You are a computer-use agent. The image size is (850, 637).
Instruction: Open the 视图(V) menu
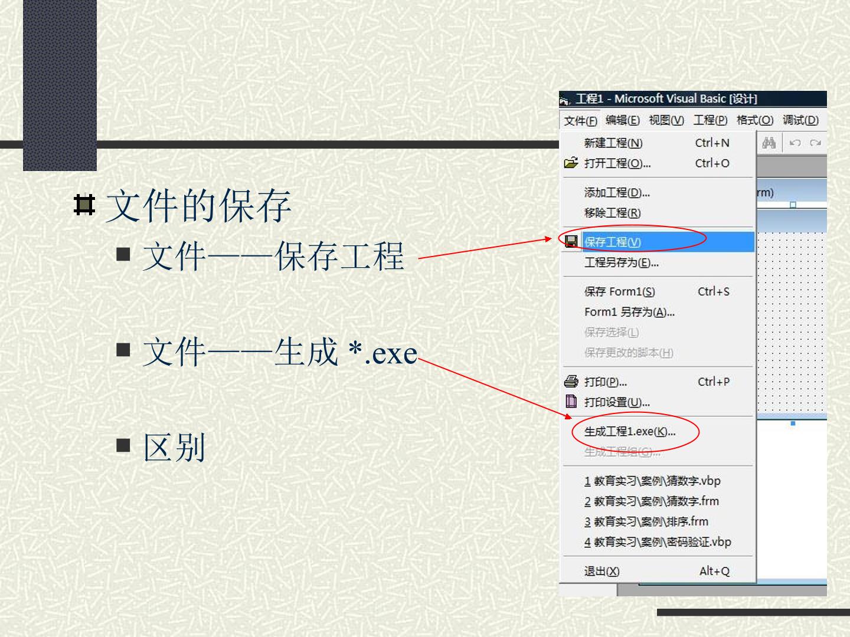point(666,120)
